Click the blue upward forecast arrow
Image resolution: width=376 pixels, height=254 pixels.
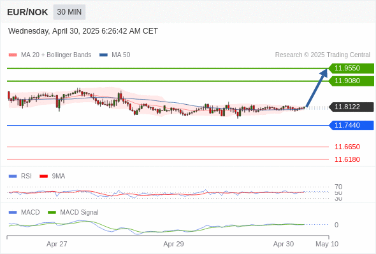tap(317, 88)
